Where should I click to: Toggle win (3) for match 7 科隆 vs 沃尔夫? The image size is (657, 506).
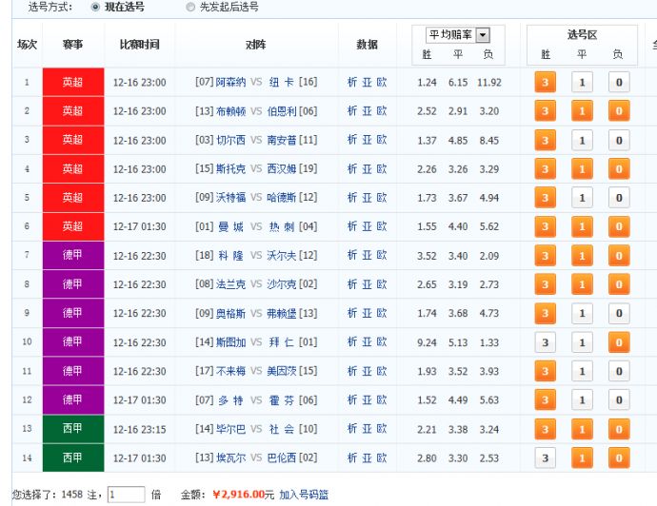click(546, 256)
